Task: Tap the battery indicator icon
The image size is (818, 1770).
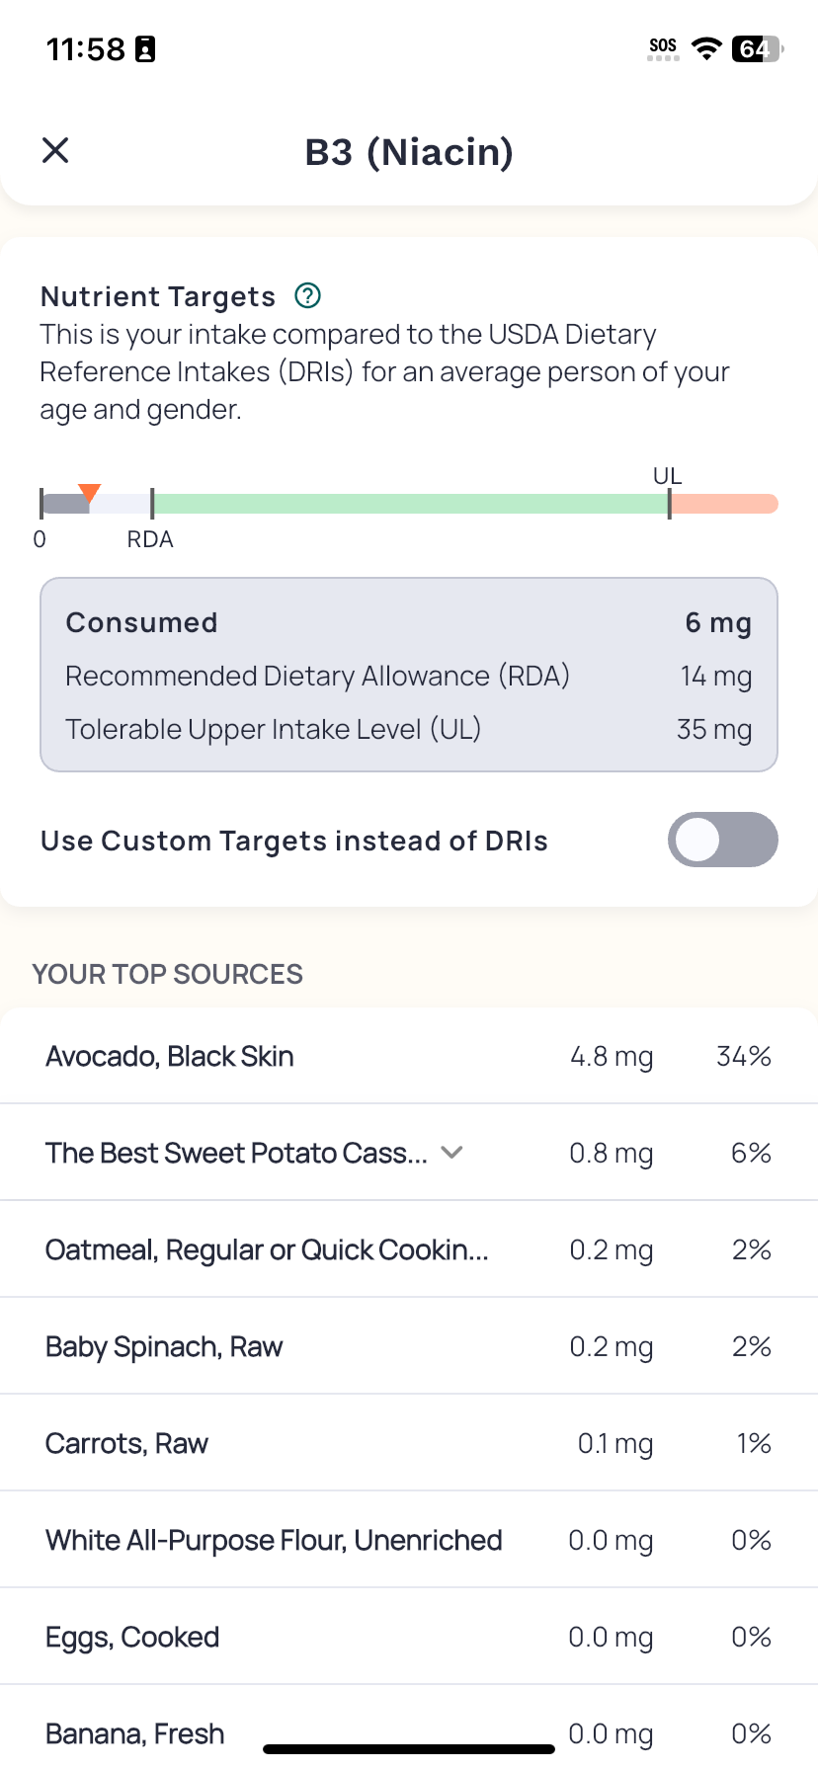Action: 757,48
